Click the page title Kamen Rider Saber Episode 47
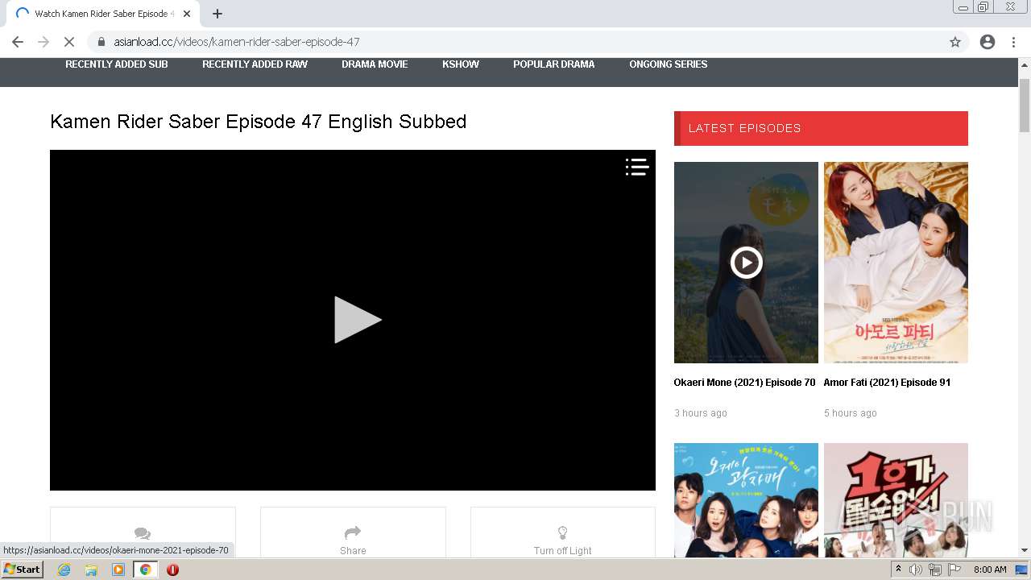1031x580 pixels. pyautogui.click(x=259, y=122)
